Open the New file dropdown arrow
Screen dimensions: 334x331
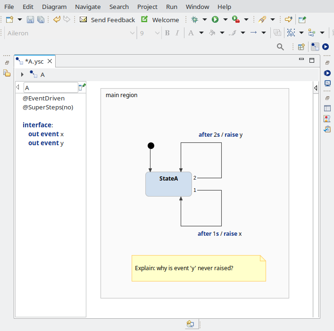(x=20, y=20)
